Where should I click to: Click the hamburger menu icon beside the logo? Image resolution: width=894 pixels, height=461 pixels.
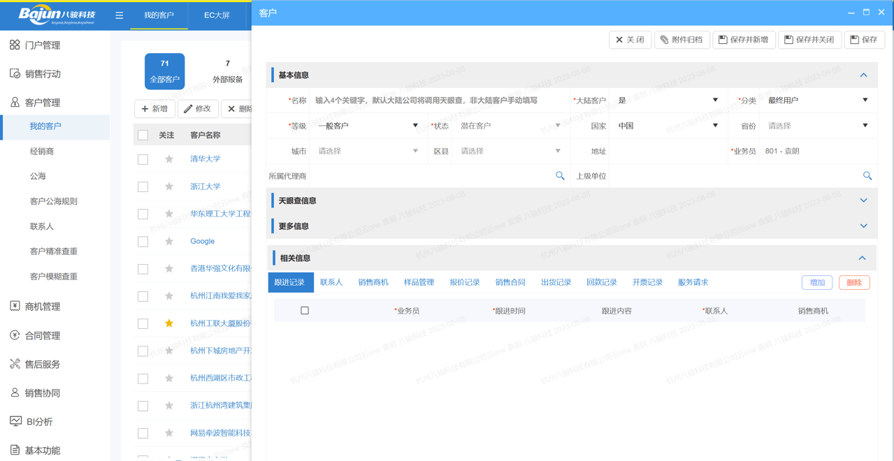point(120,15)
